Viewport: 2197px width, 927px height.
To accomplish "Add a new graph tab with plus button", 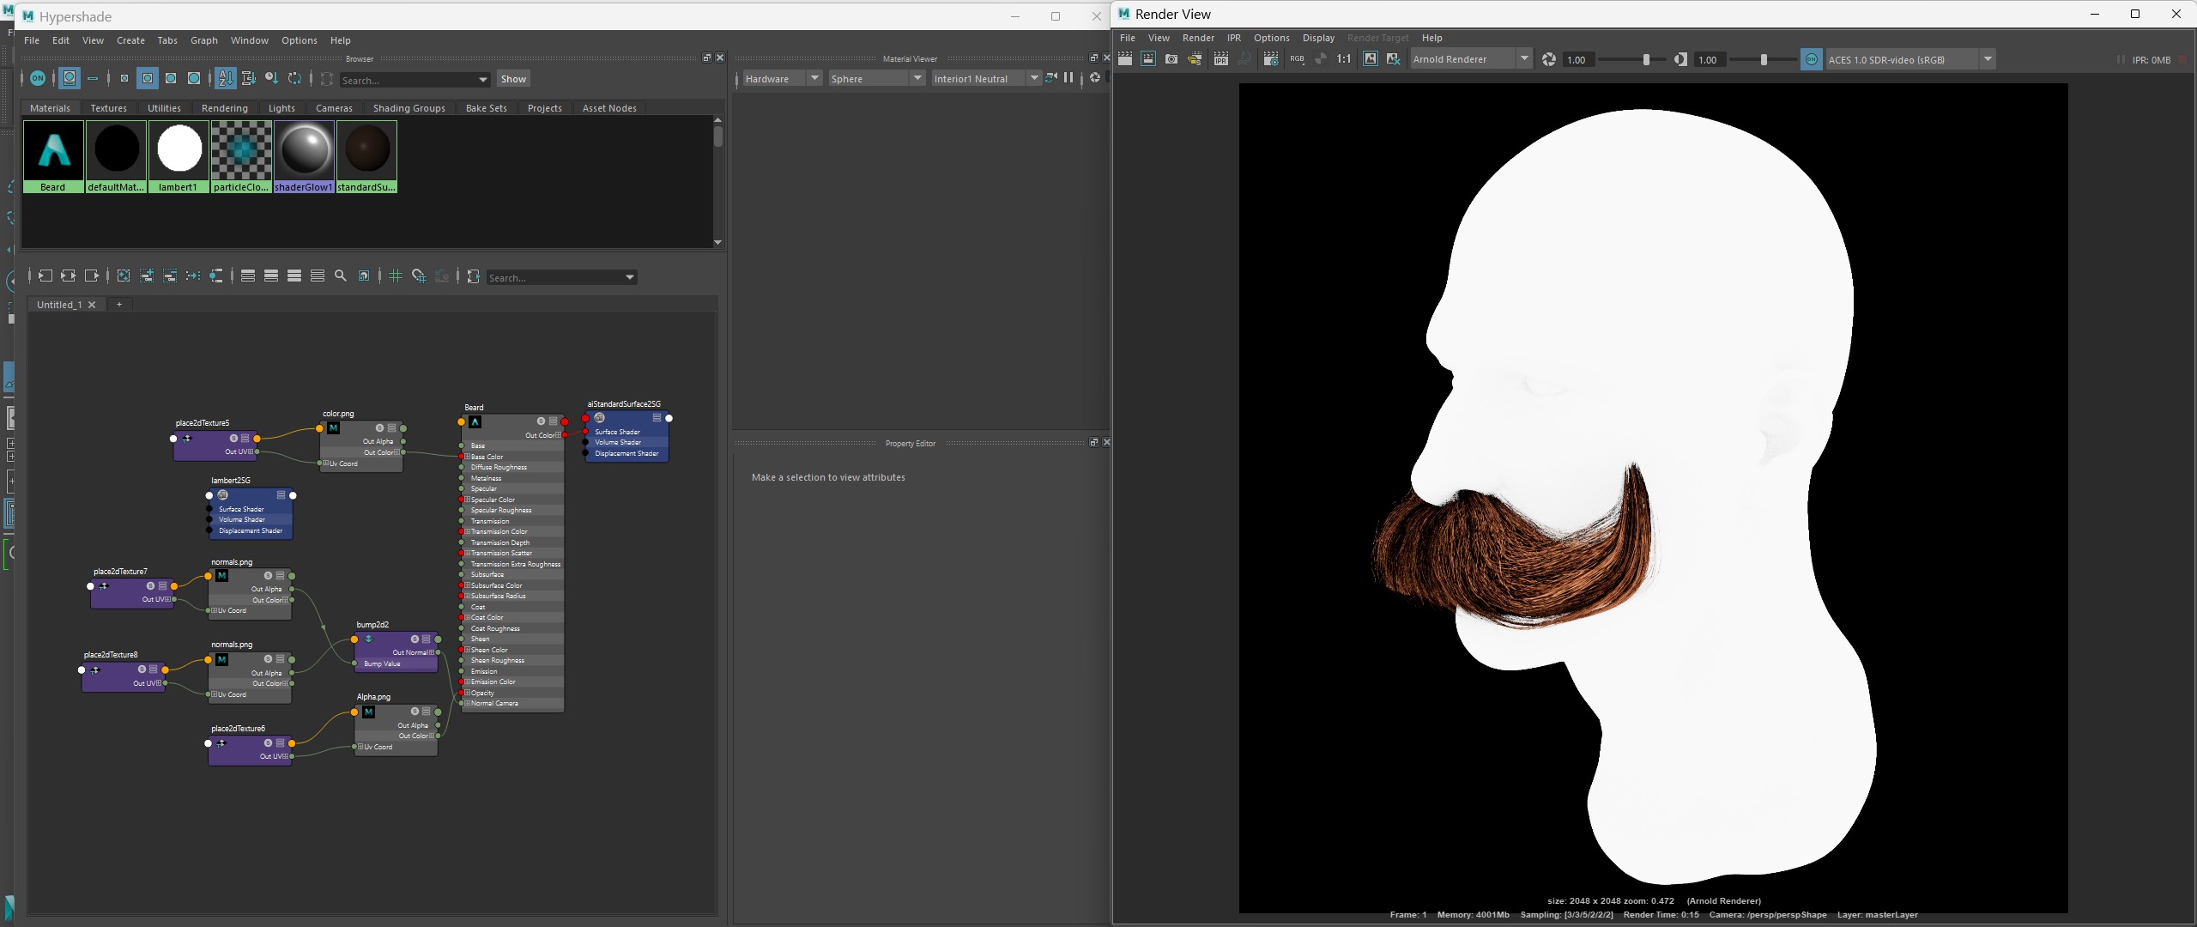I will [119, 304].
